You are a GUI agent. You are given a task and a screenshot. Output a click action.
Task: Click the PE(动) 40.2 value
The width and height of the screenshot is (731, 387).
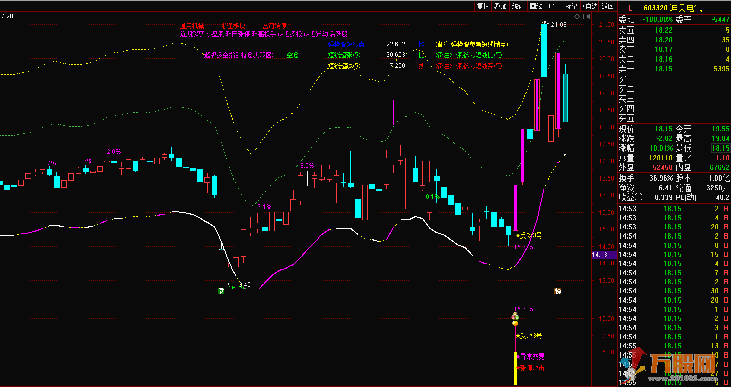click(x=723, y=197)
